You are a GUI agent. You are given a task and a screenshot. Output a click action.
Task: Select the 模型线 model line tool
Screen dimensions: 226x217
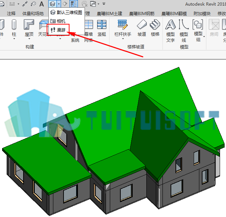[184, 31]
